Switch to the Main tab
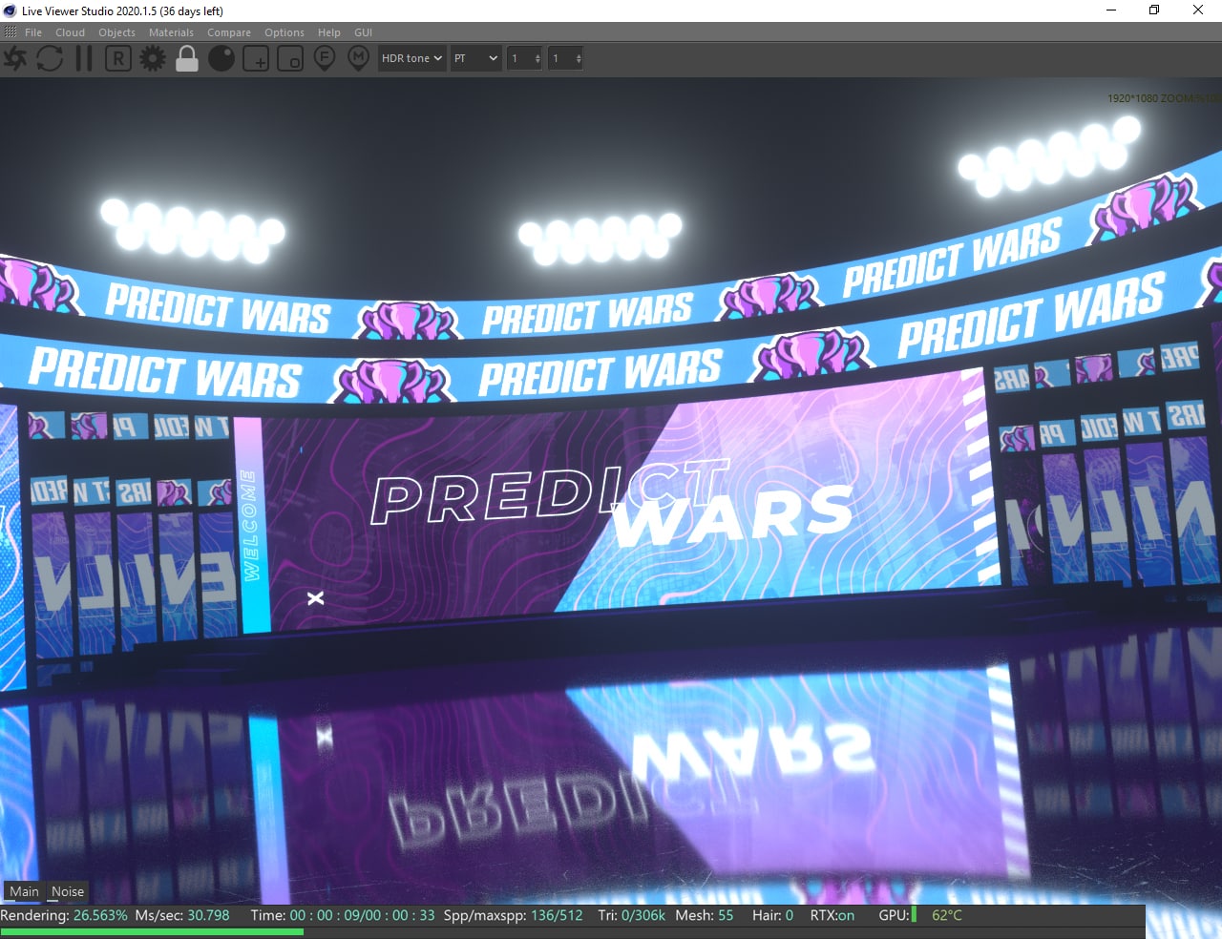The height and width of the screenshot is (939, 1222). [24, 891]
